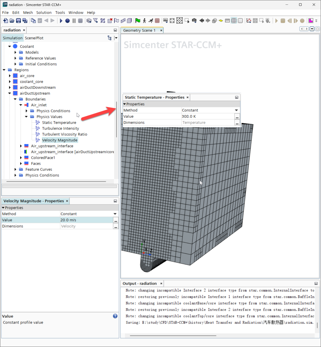Maximize the Static Temperature Properties panel
This screenshot has height=347, width=321.
click(x=237, y=97)
